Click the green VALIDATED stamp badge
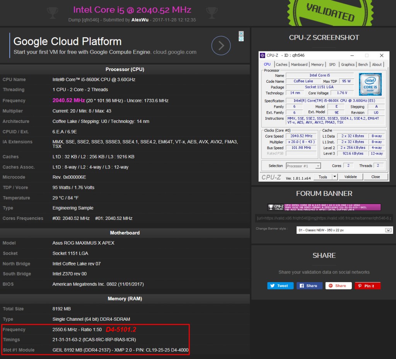 pyautogui.click(x=330, y=12)
